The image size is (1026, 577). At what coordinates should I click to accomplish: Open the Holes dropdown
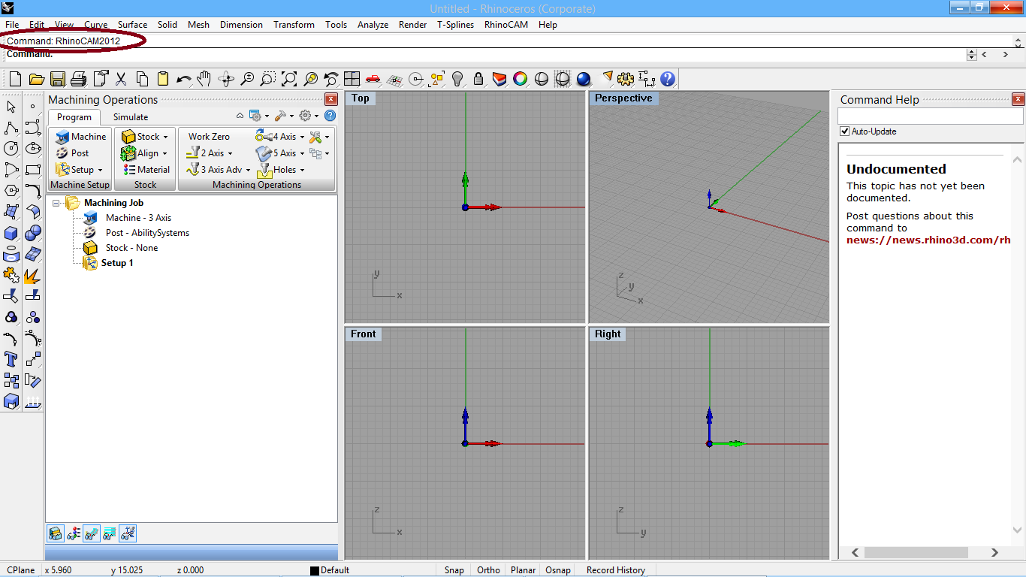click(x=281, y=170)
